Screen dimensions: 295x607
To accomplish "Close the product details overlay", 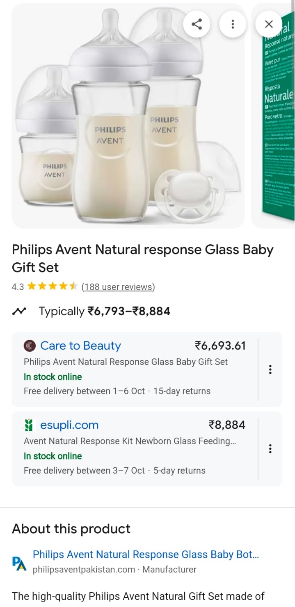I will [x=269, y=24].
